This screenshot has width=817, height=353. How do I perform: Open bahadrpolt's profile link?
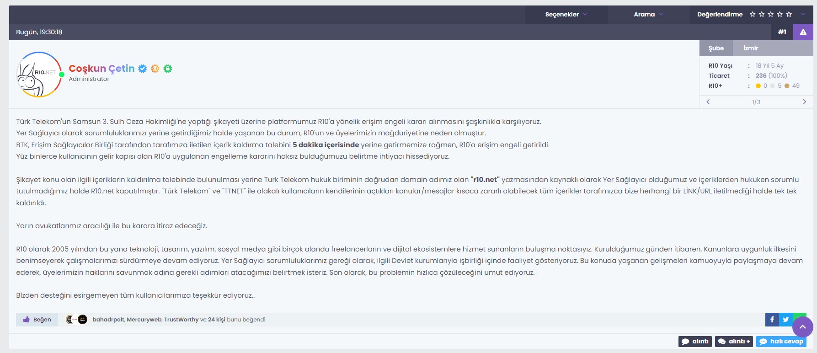click(x=108, y=320)
